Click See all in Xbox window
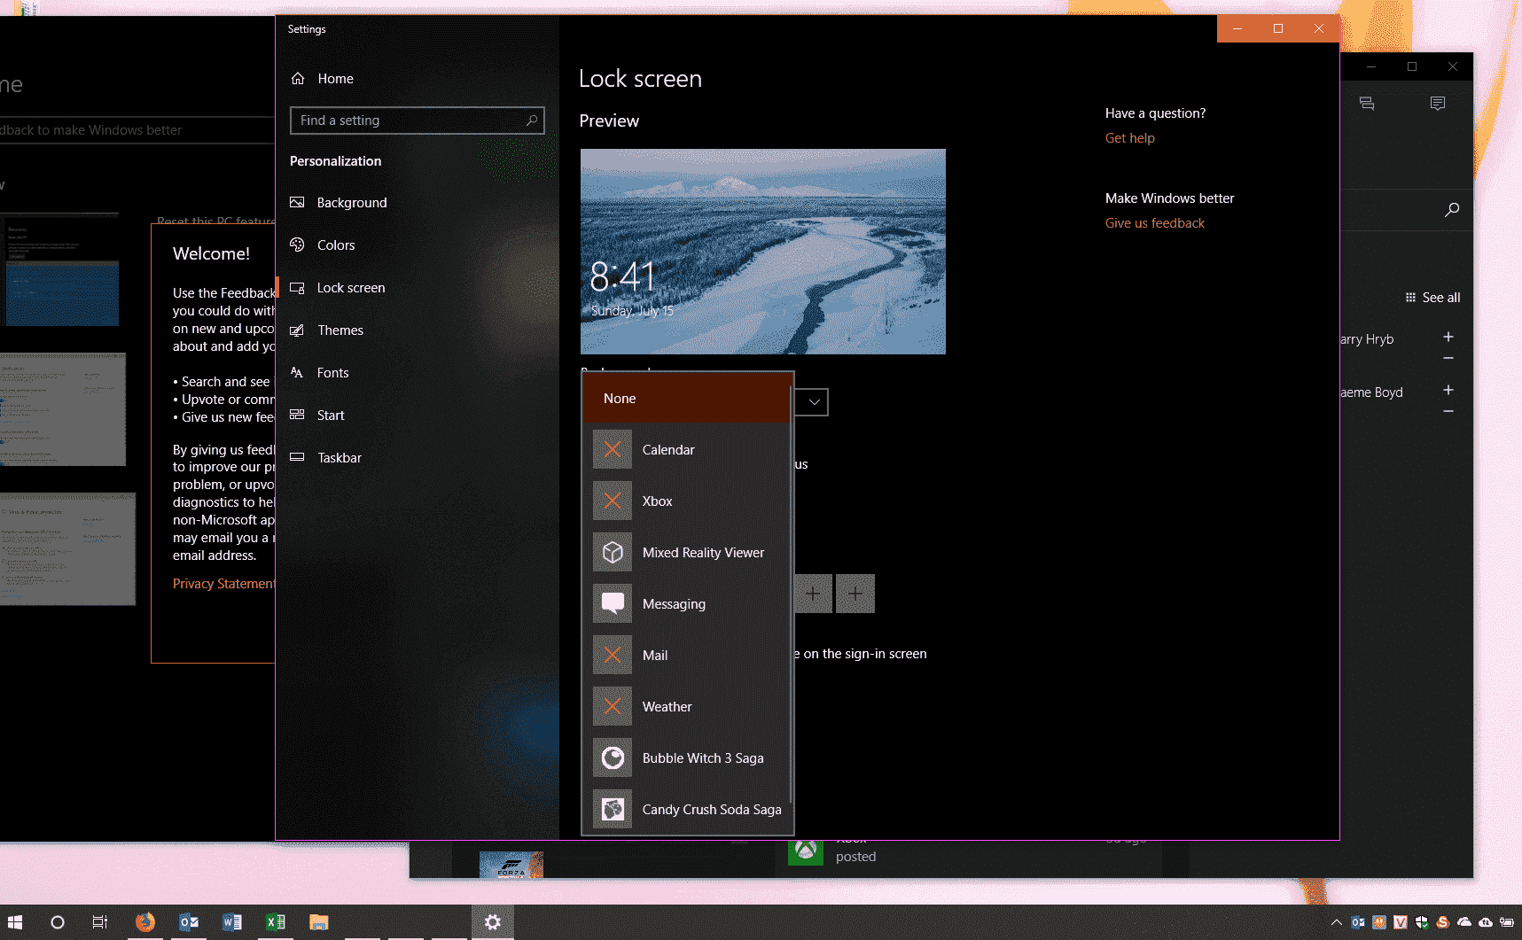This screenshot has width=1522, height=940. click(x=1432, y=298)
